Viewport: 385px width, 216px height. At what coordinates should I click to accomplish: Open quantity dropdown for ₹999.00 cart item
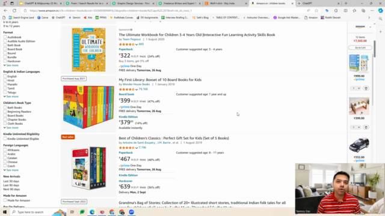point(356,88)
